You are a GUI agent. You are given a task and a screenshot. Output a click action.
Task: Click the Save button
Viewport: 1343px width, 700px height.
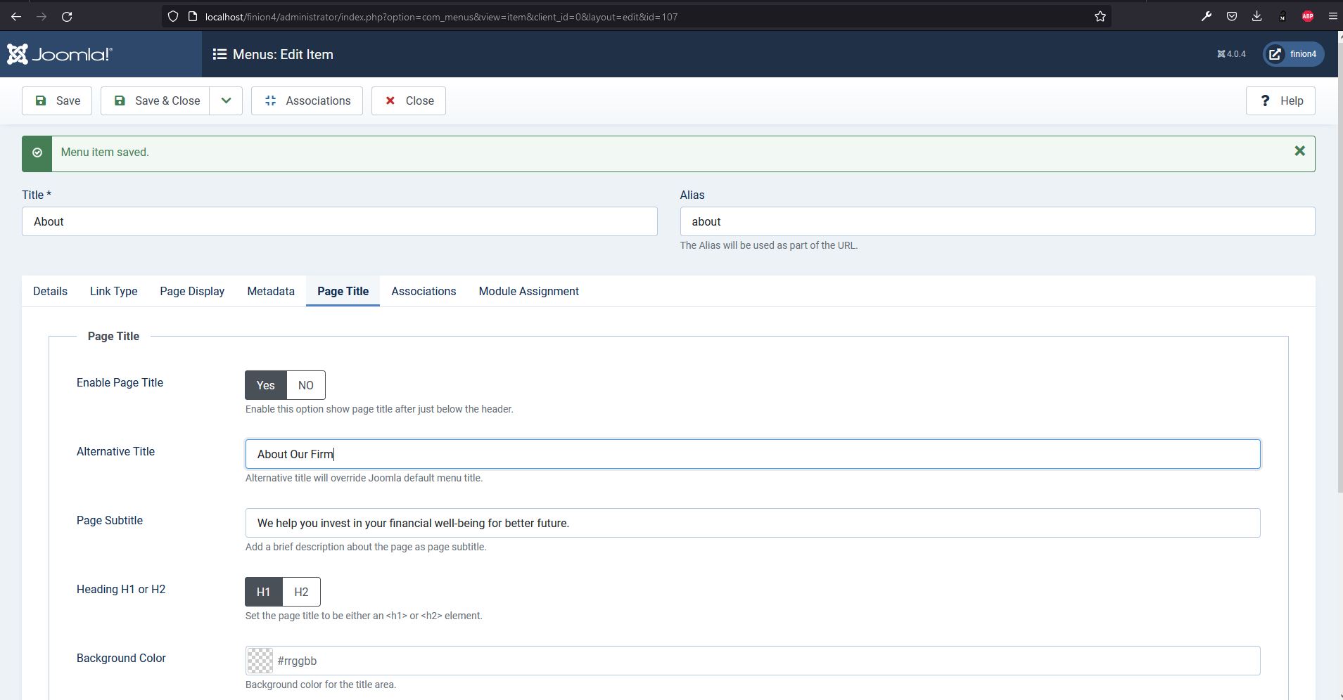click(x=57, y=101)
